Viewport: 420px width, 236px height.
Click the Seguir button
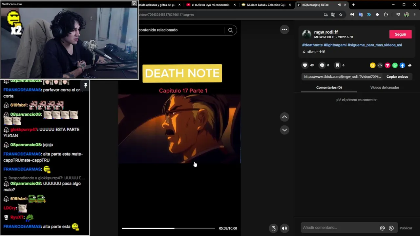tap(400, 34)
